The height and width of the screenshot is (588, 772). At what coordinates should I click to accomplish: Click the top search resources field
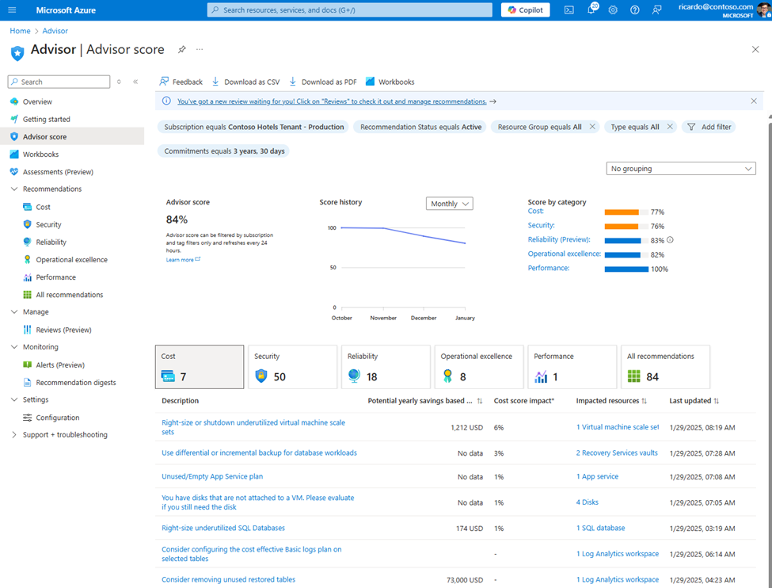(349, 10)
